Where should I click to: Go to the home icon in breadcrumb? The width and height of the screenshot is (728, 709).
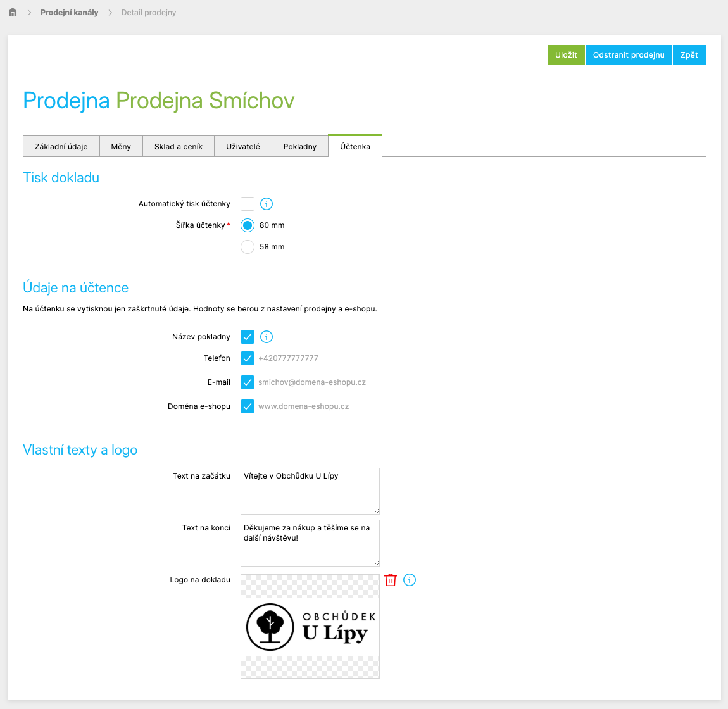(x=13, y=12)
